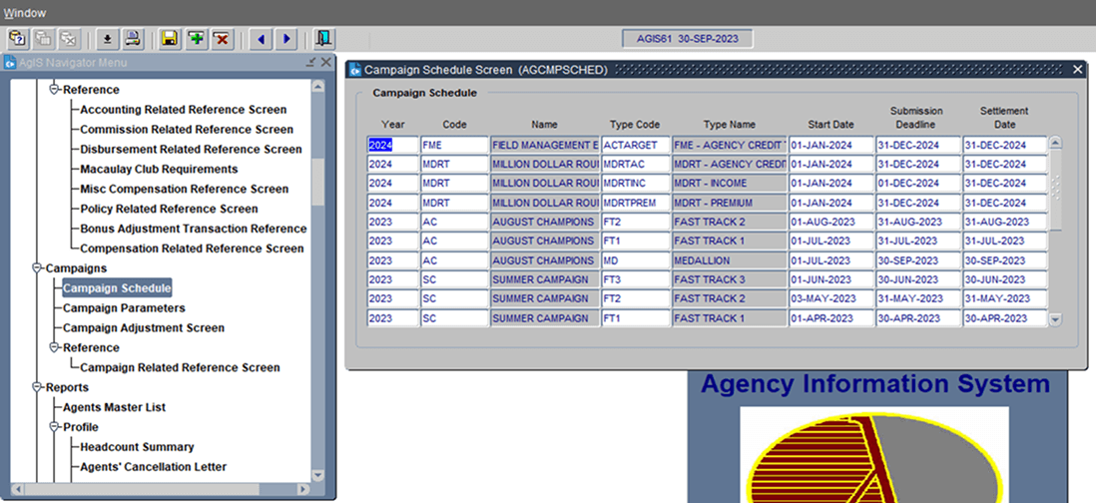Click the MDRTINC type code field
1096x503 pixels.
coord(636,183)
